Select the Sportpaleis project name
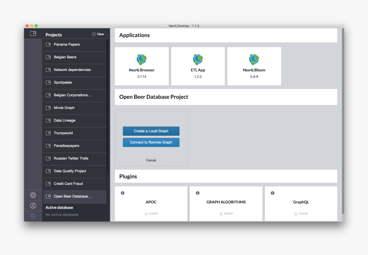 click(x=62, y=82)
